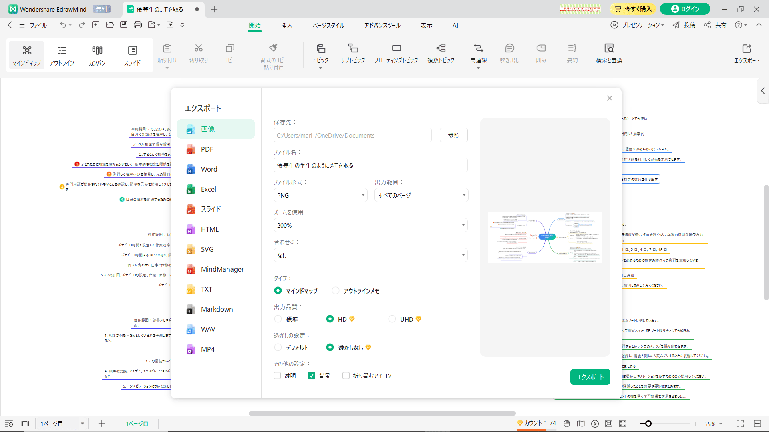The image size is (769, 432).
Task: Select Default watermark option
Action: 278,348
